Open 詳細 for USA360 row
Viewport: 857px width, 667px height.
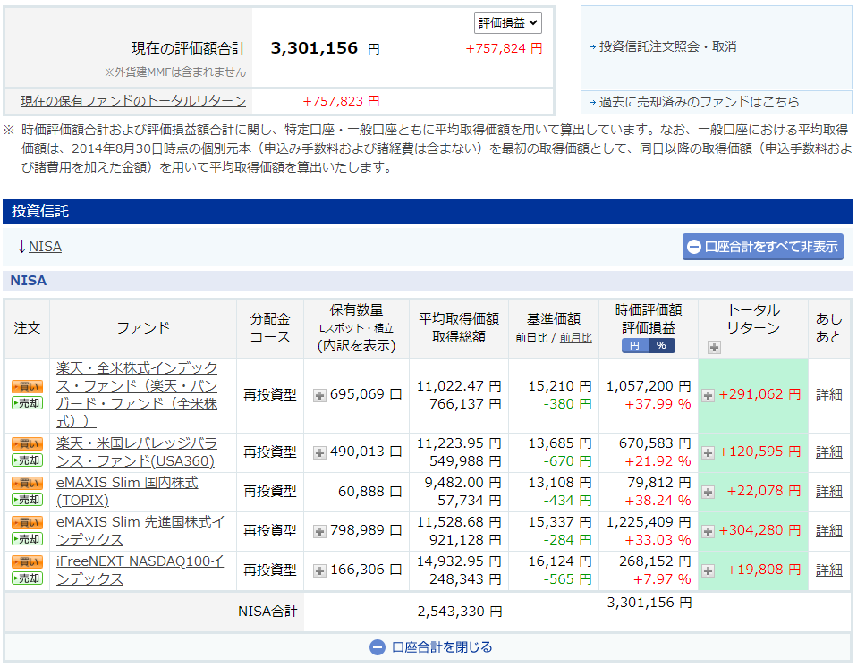coord(828,452)
